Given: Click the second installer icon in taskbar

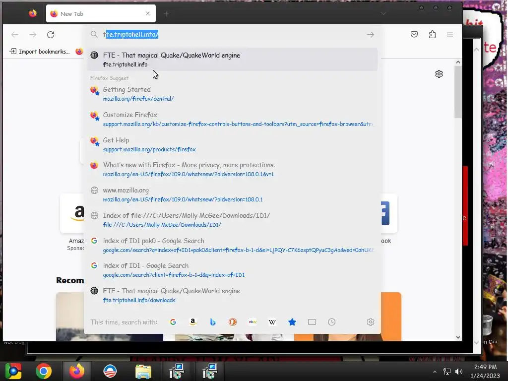Looking at the screenshot, I should tap(210, 371).
